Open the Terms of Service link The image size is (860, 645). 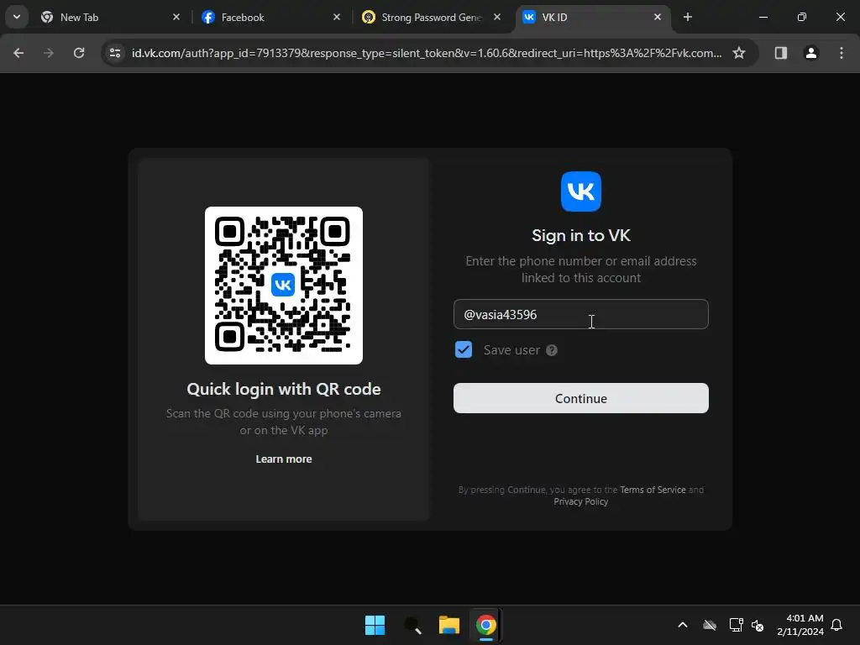653,490
